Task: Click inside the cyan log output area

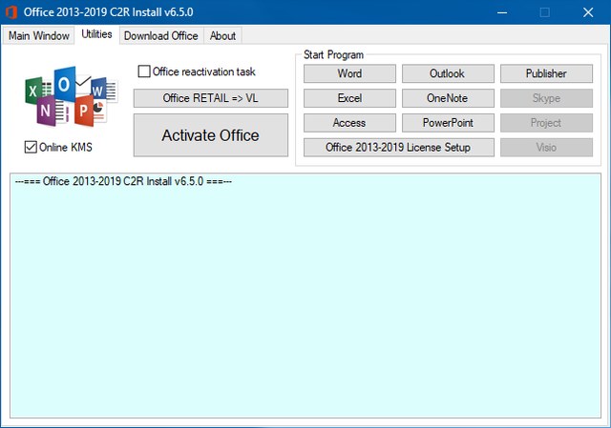Action: (305, 296)
